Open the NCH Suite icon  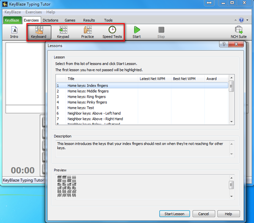tap(239, 32)
